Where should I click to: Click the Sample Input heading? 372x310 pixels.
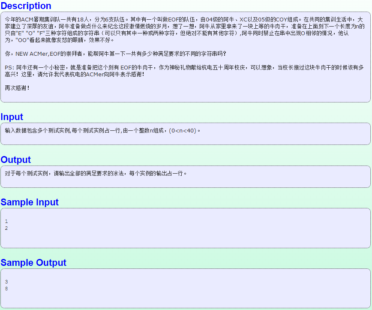click(x=30, y=202)
